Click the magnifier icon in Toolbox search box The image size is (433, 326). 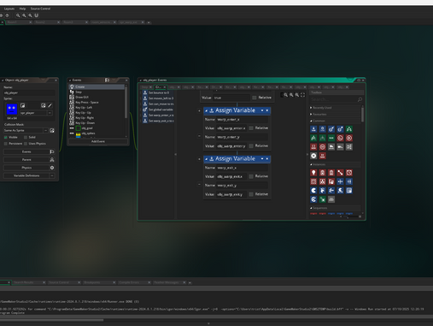[x=360, y=99]
